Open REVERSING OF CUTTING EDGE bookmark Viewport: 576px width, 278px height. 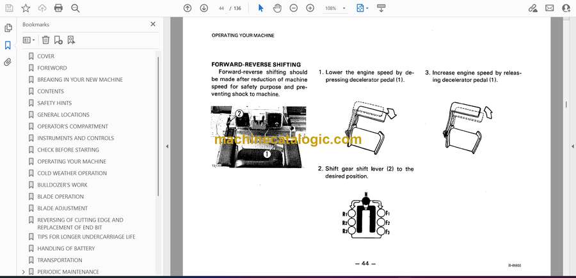80,224
